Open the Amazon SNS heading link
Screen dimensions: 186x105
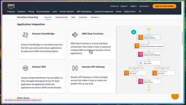[39, 67]
